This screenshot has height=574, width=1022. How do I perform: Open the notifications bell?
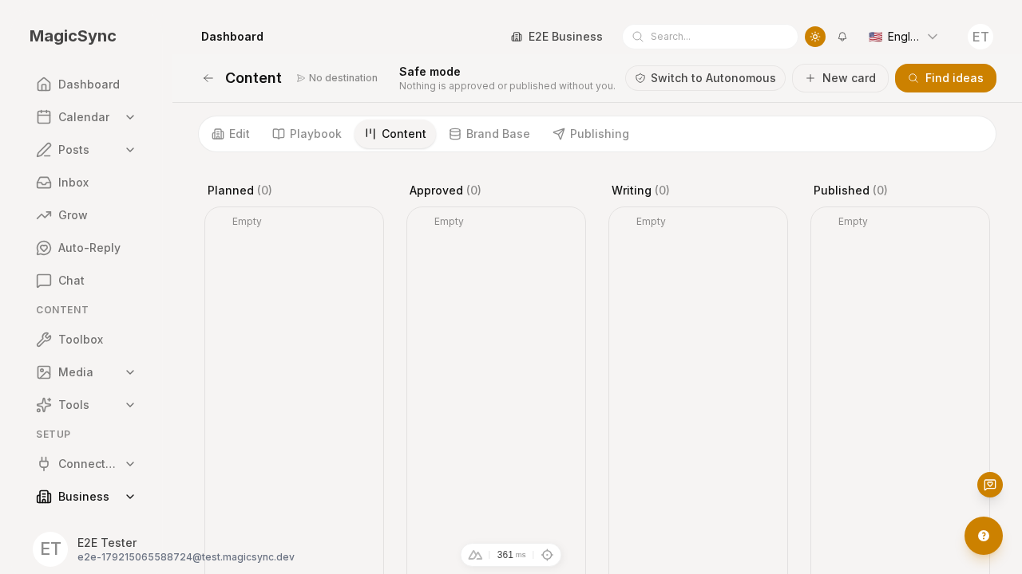point(842,37)
